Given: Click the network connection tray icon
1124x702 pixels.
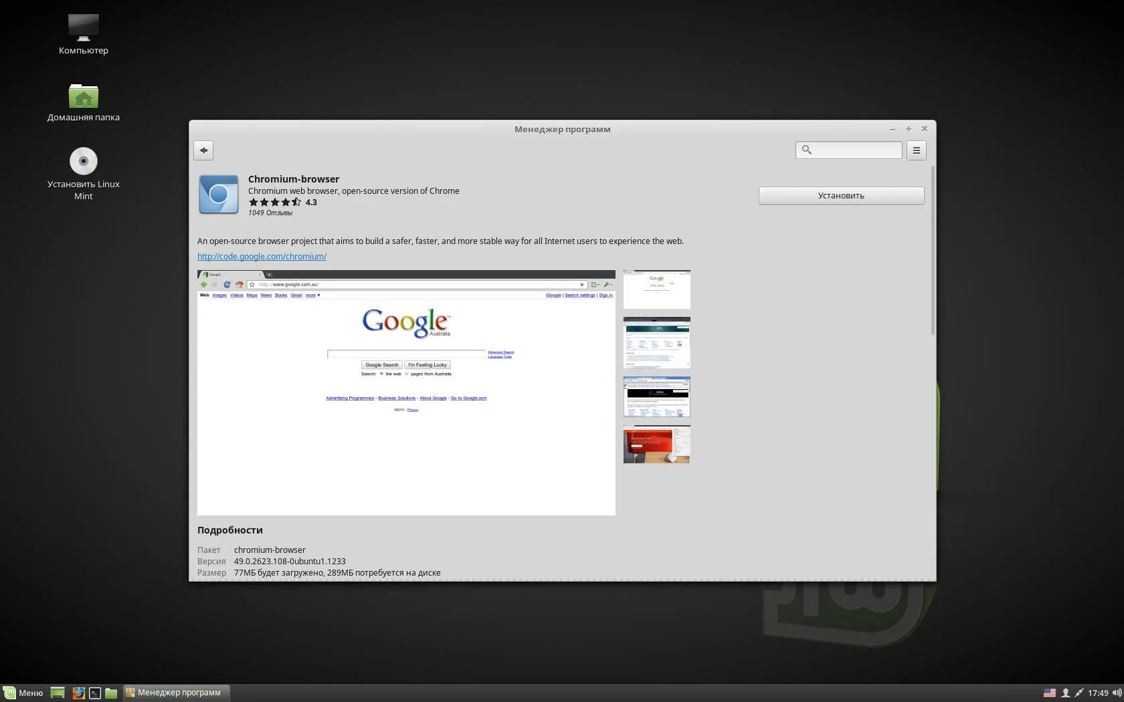Looking at the screenshot, I should pyautogui.click(x=1079, y=693).
